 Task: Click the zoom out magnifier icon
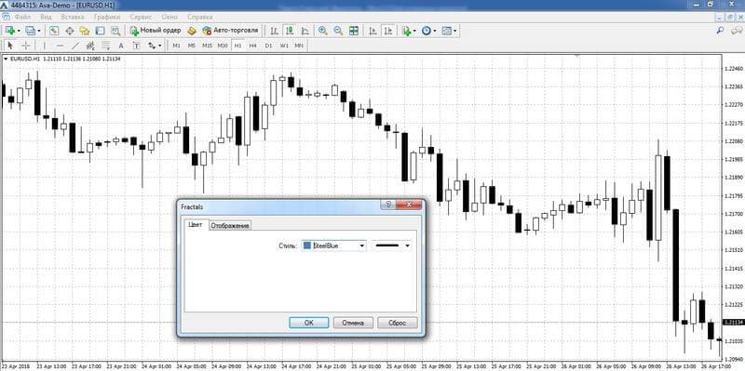tap(338, 31)
